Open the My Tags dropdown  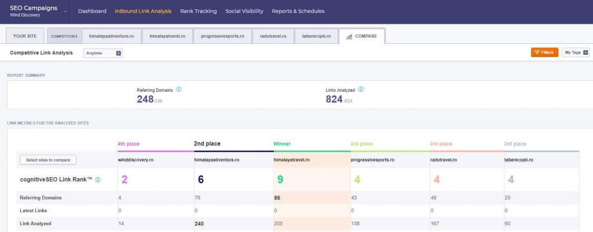point(576,53)
